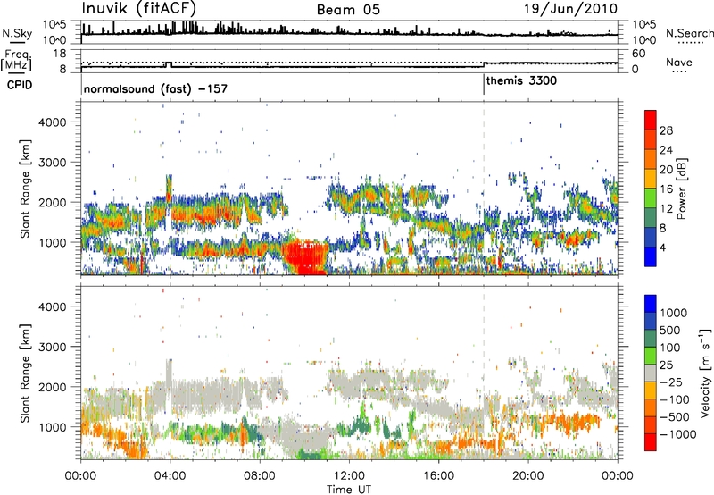714x495 pixels.
Task: Click the frequency step bump near 04:00
Action: (x=169, y=64)
